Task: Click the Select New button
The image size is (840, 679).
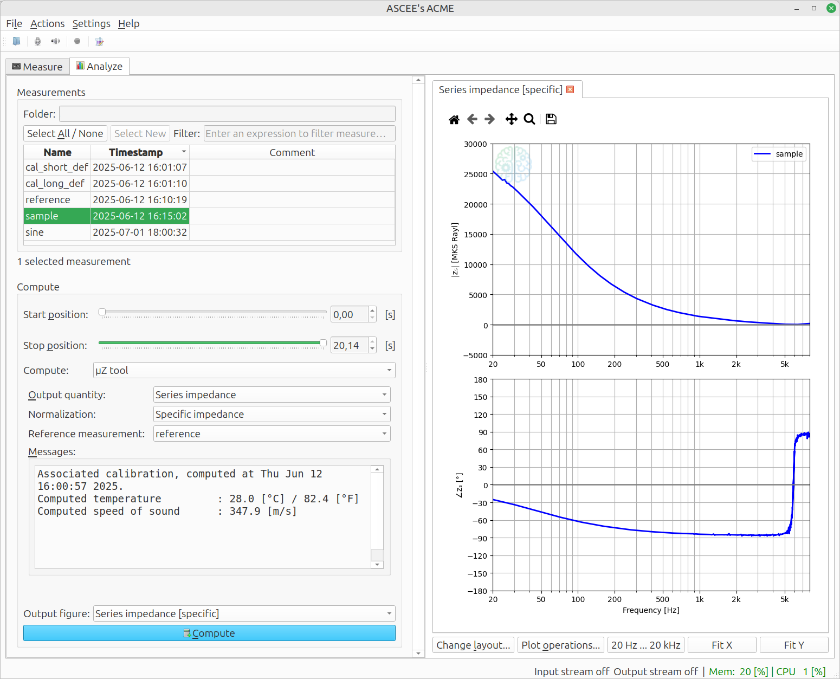Action: tap(140, 133)
